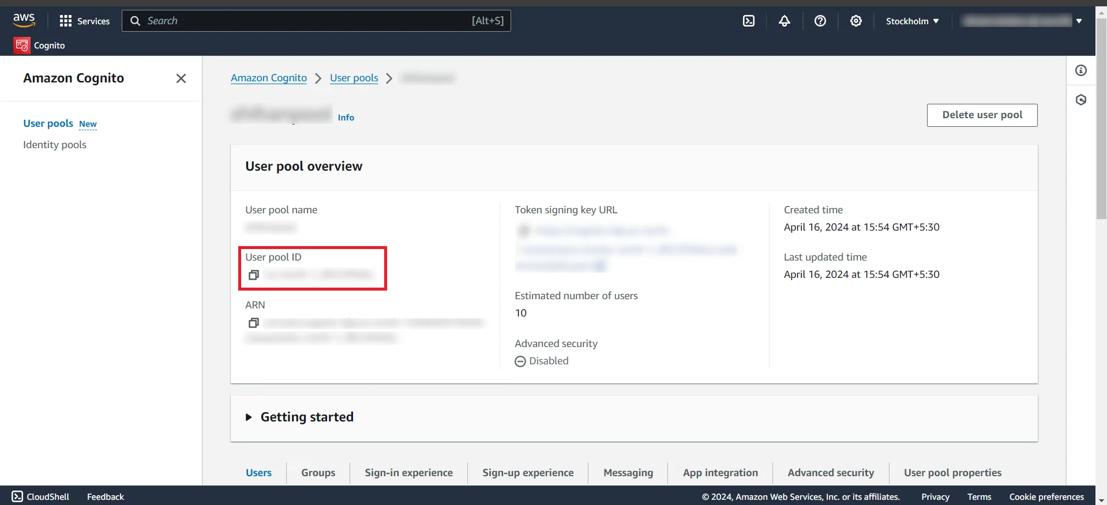Image resolution: width=1107 pixels, height=505 pixels.
Task: Open the account menu dropdown arrow
Action: click(1079, 21)
